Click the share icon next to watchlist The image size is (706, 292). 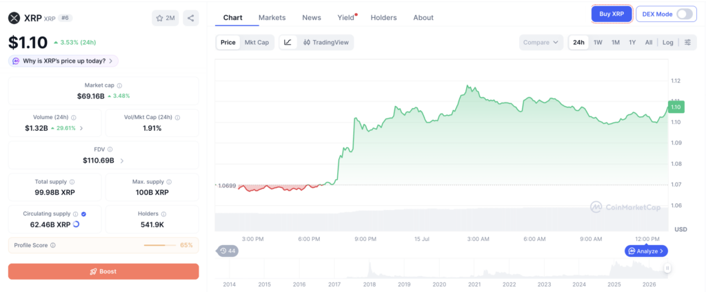(x=190, y=18)
